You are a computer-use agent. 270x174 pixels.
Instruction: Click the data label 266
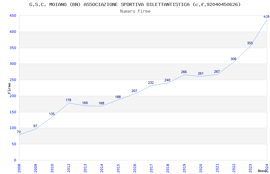pyautogui.click(x=184, y=72)
